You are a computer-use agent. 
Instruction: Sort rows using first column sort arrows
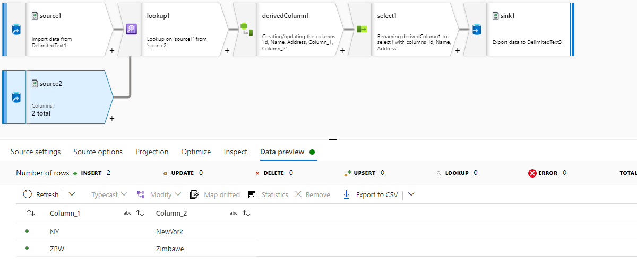(31, 213)
